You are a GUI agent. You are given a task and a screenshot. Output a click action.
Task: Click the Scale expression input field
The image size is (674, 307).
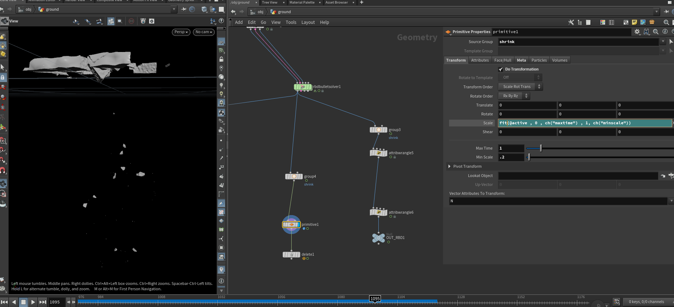coord(585,123)
